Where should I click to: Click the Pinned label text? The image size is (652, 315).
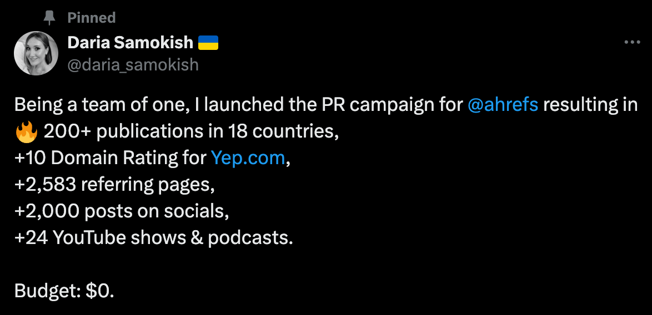pos(91,18)
